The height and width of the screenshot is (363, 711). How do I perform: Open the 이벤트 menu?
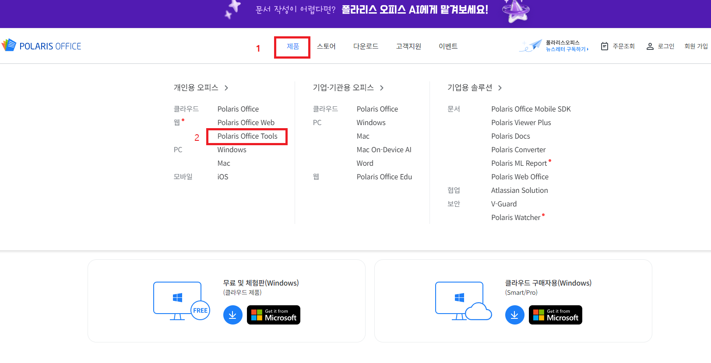(448, 46)
